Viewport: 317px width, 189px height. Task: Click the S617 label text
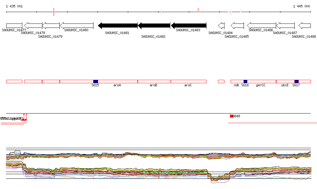(296, 85)
